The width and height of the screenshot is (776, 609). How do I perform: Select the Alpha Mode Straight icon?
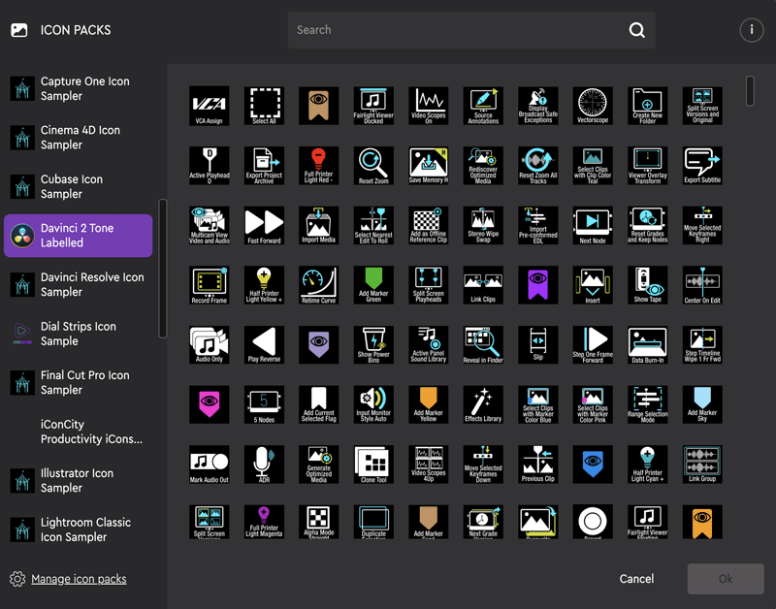point(319,522)
